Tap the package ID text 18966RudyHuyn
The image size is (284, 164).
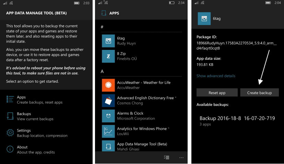[x=237, y=46]
